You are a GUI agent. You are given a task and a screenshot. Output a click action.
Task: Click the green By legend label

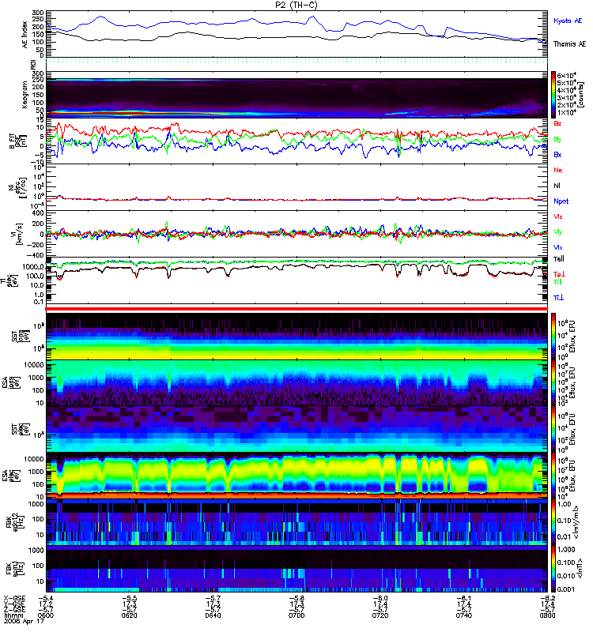click(x=557, y=139)
